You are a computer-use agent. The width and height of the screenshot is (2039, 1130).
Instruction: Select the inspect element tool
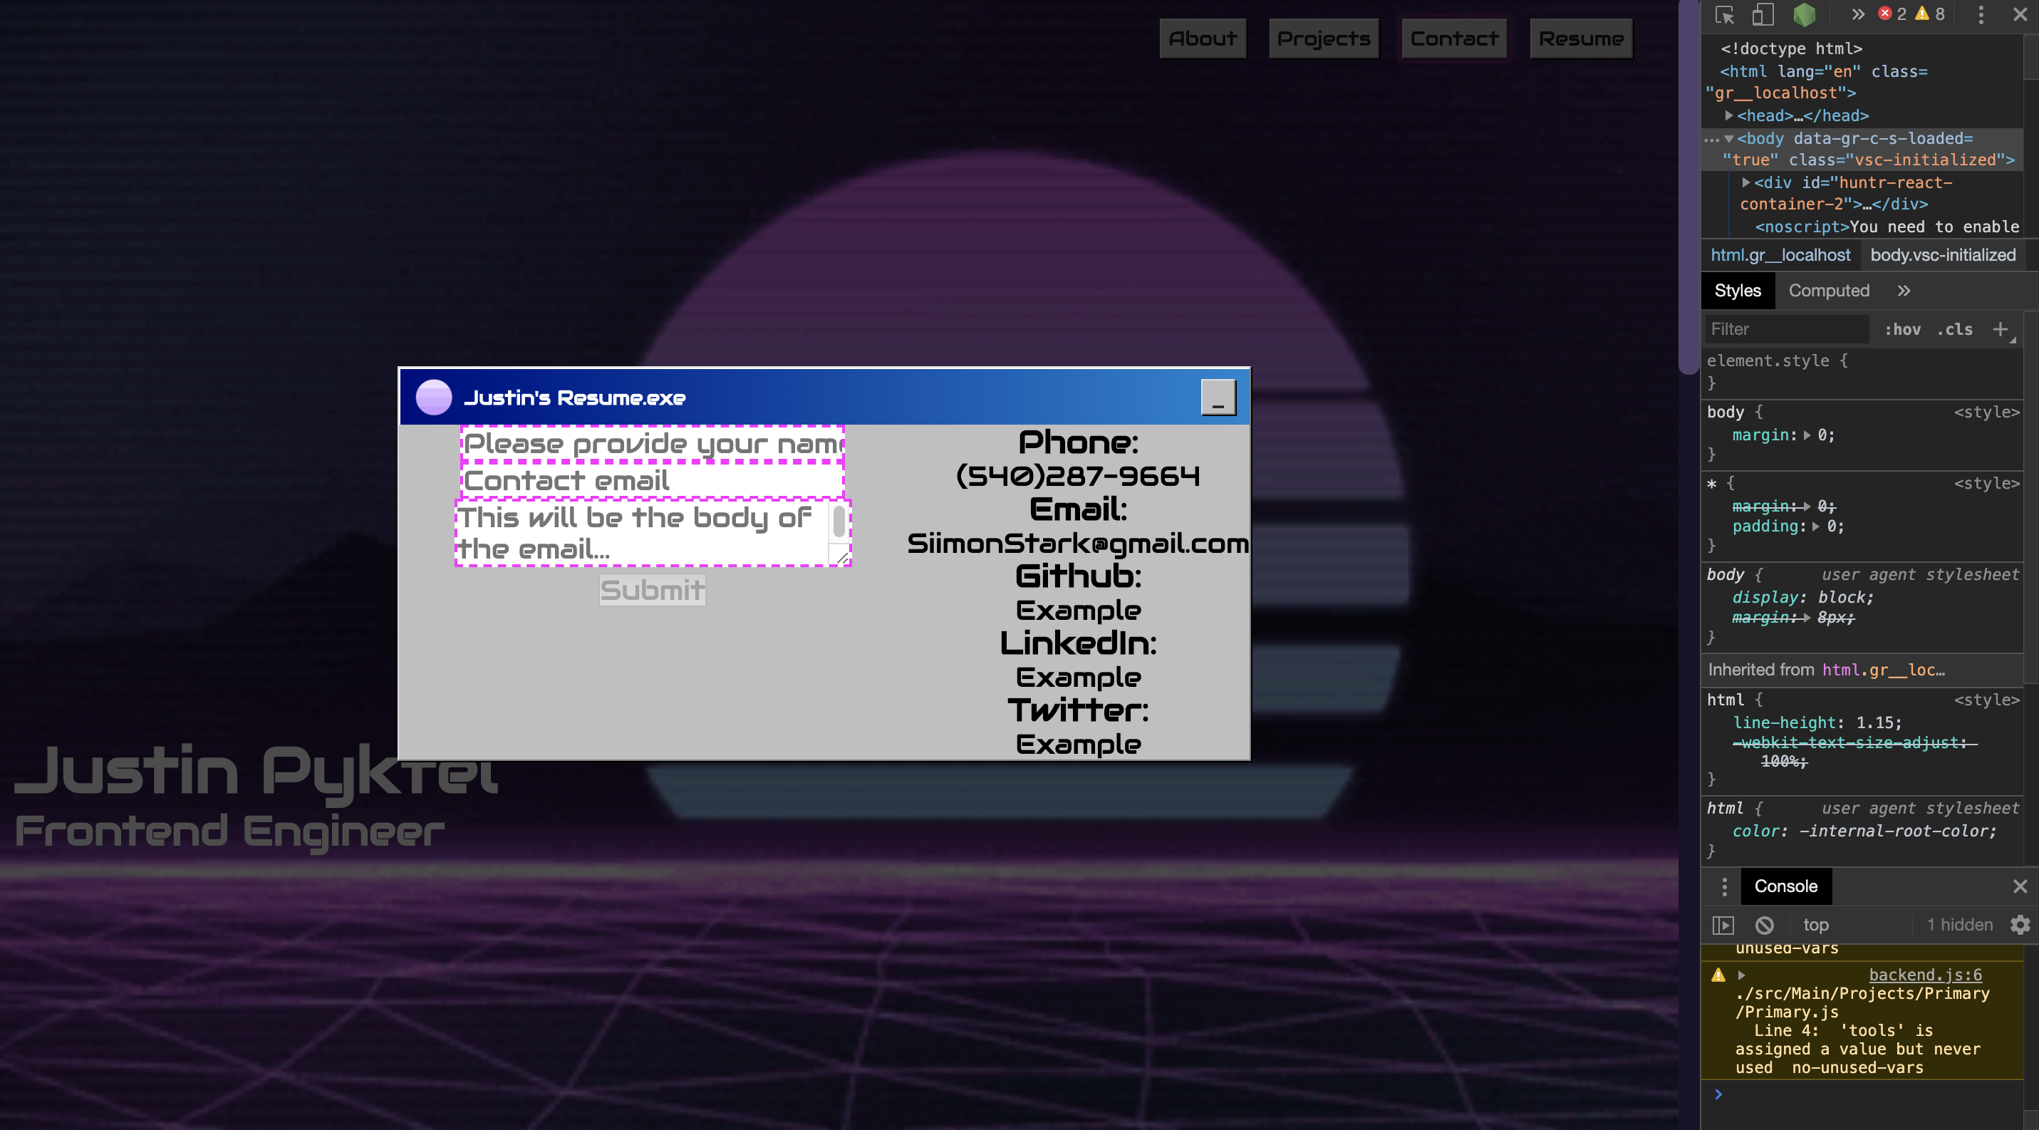pyautogui.click(x=1724, y=14)
